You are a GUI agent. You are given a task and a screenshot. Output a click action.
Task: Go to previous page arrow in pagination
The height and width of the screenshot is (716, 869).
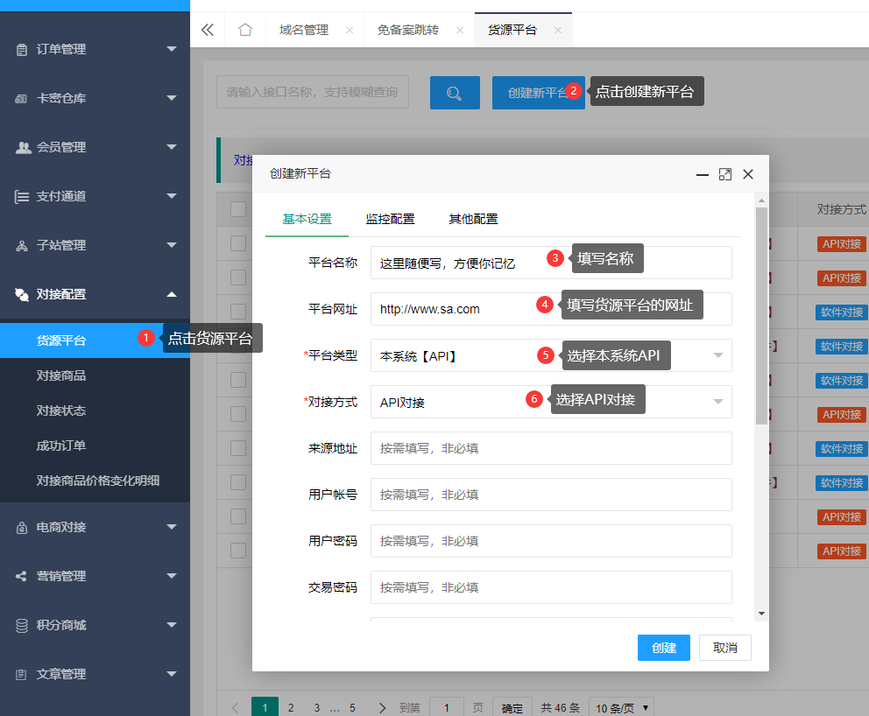[235, 708]
